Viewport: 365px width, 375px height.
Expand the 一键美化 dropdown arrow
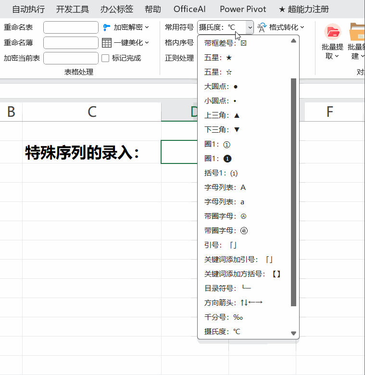click(147, 43)
